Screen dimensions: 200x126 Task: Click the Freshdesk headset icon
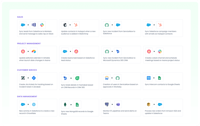(x=76, y=78)
